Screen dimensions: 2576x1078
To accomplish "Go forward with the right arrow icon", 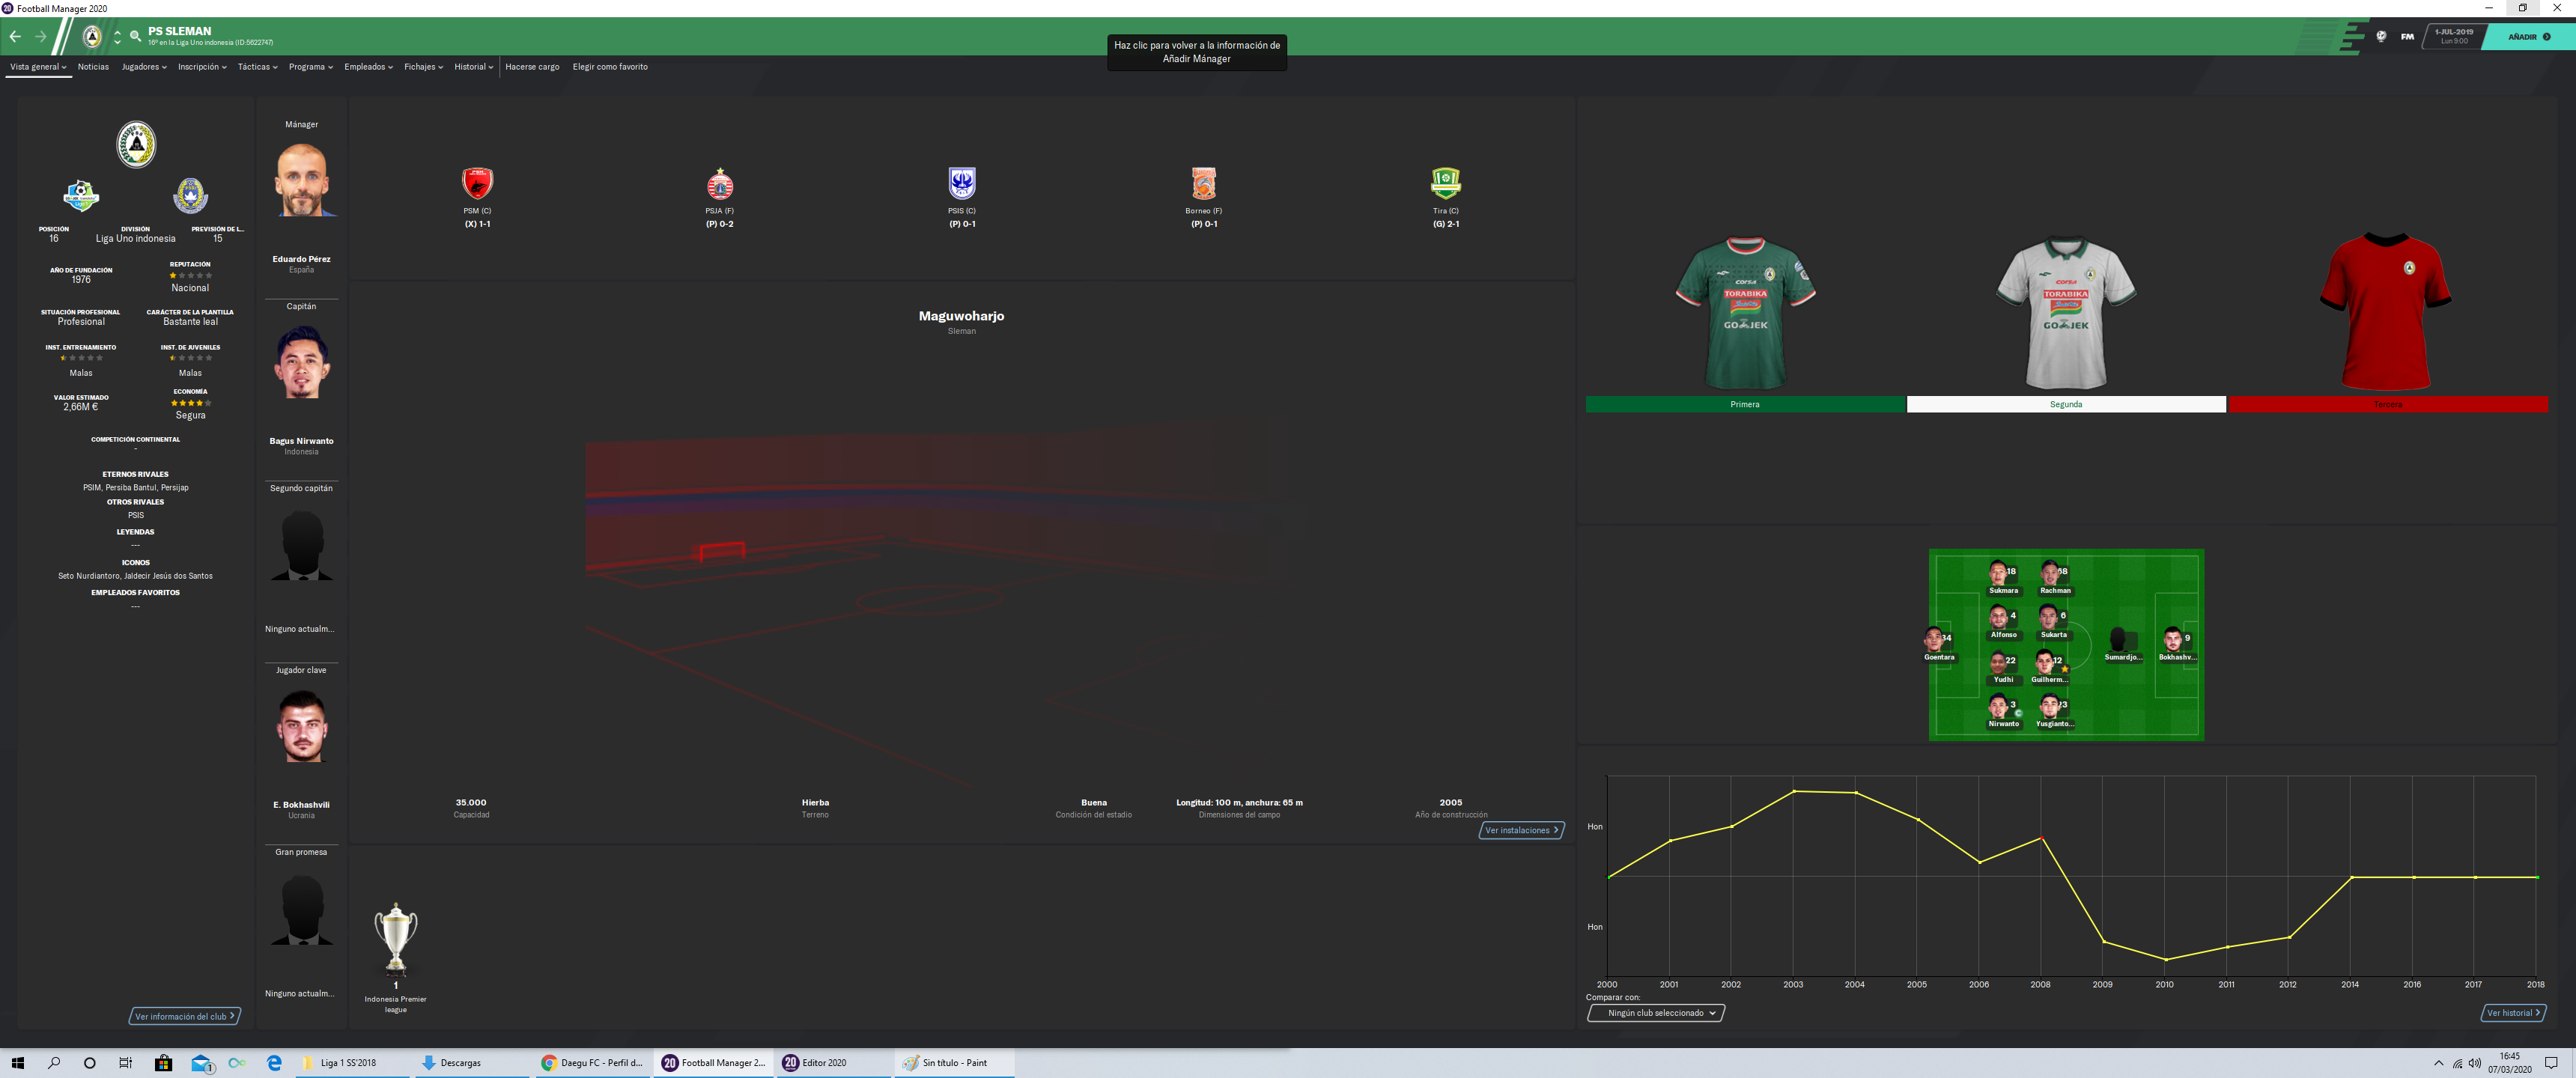I will click(41, 37).
